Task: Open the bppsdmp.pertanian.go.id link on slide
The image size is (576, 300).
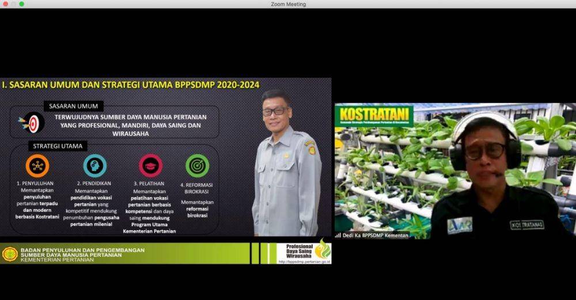Action: click(x=304, y=262)
